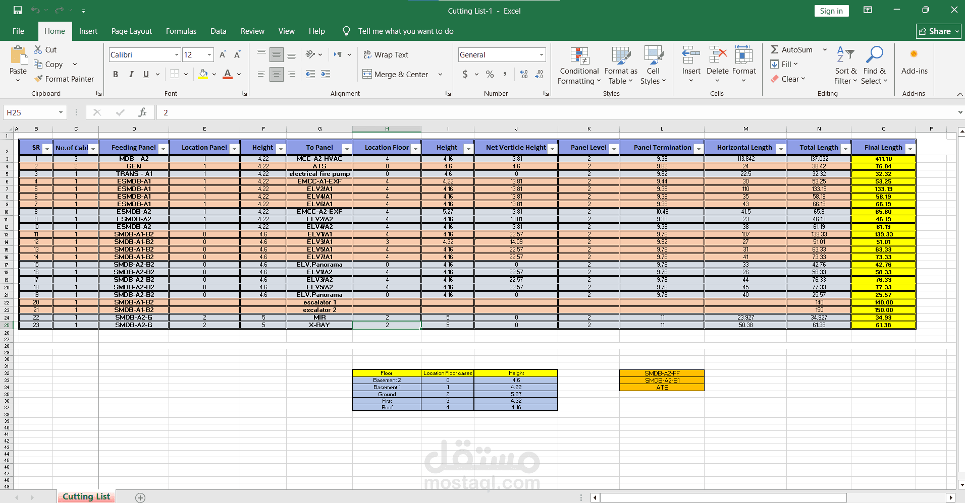Open the Feeding Panel column filter
The width and height of the screenshot is (965, 503).
[163, 148]
